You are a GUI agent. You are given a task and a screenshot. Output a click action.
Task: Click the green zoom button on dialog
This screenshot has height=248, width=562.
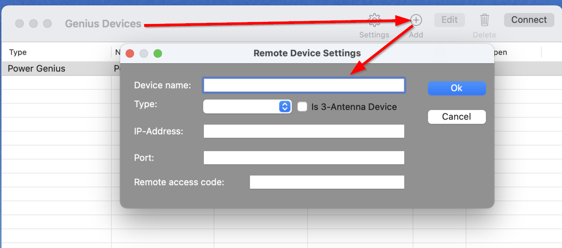click(x=158, y=53)
